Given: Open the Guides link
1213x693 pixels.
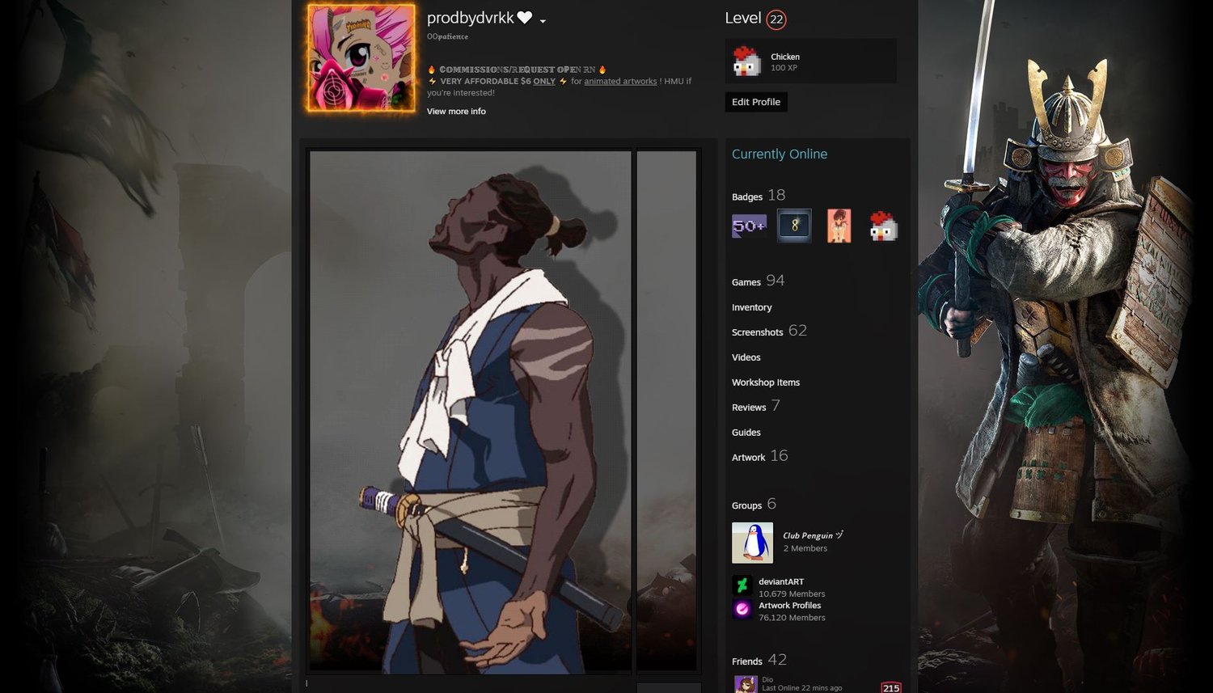Looking at the screenshot, I should click(x=746, y=433).
